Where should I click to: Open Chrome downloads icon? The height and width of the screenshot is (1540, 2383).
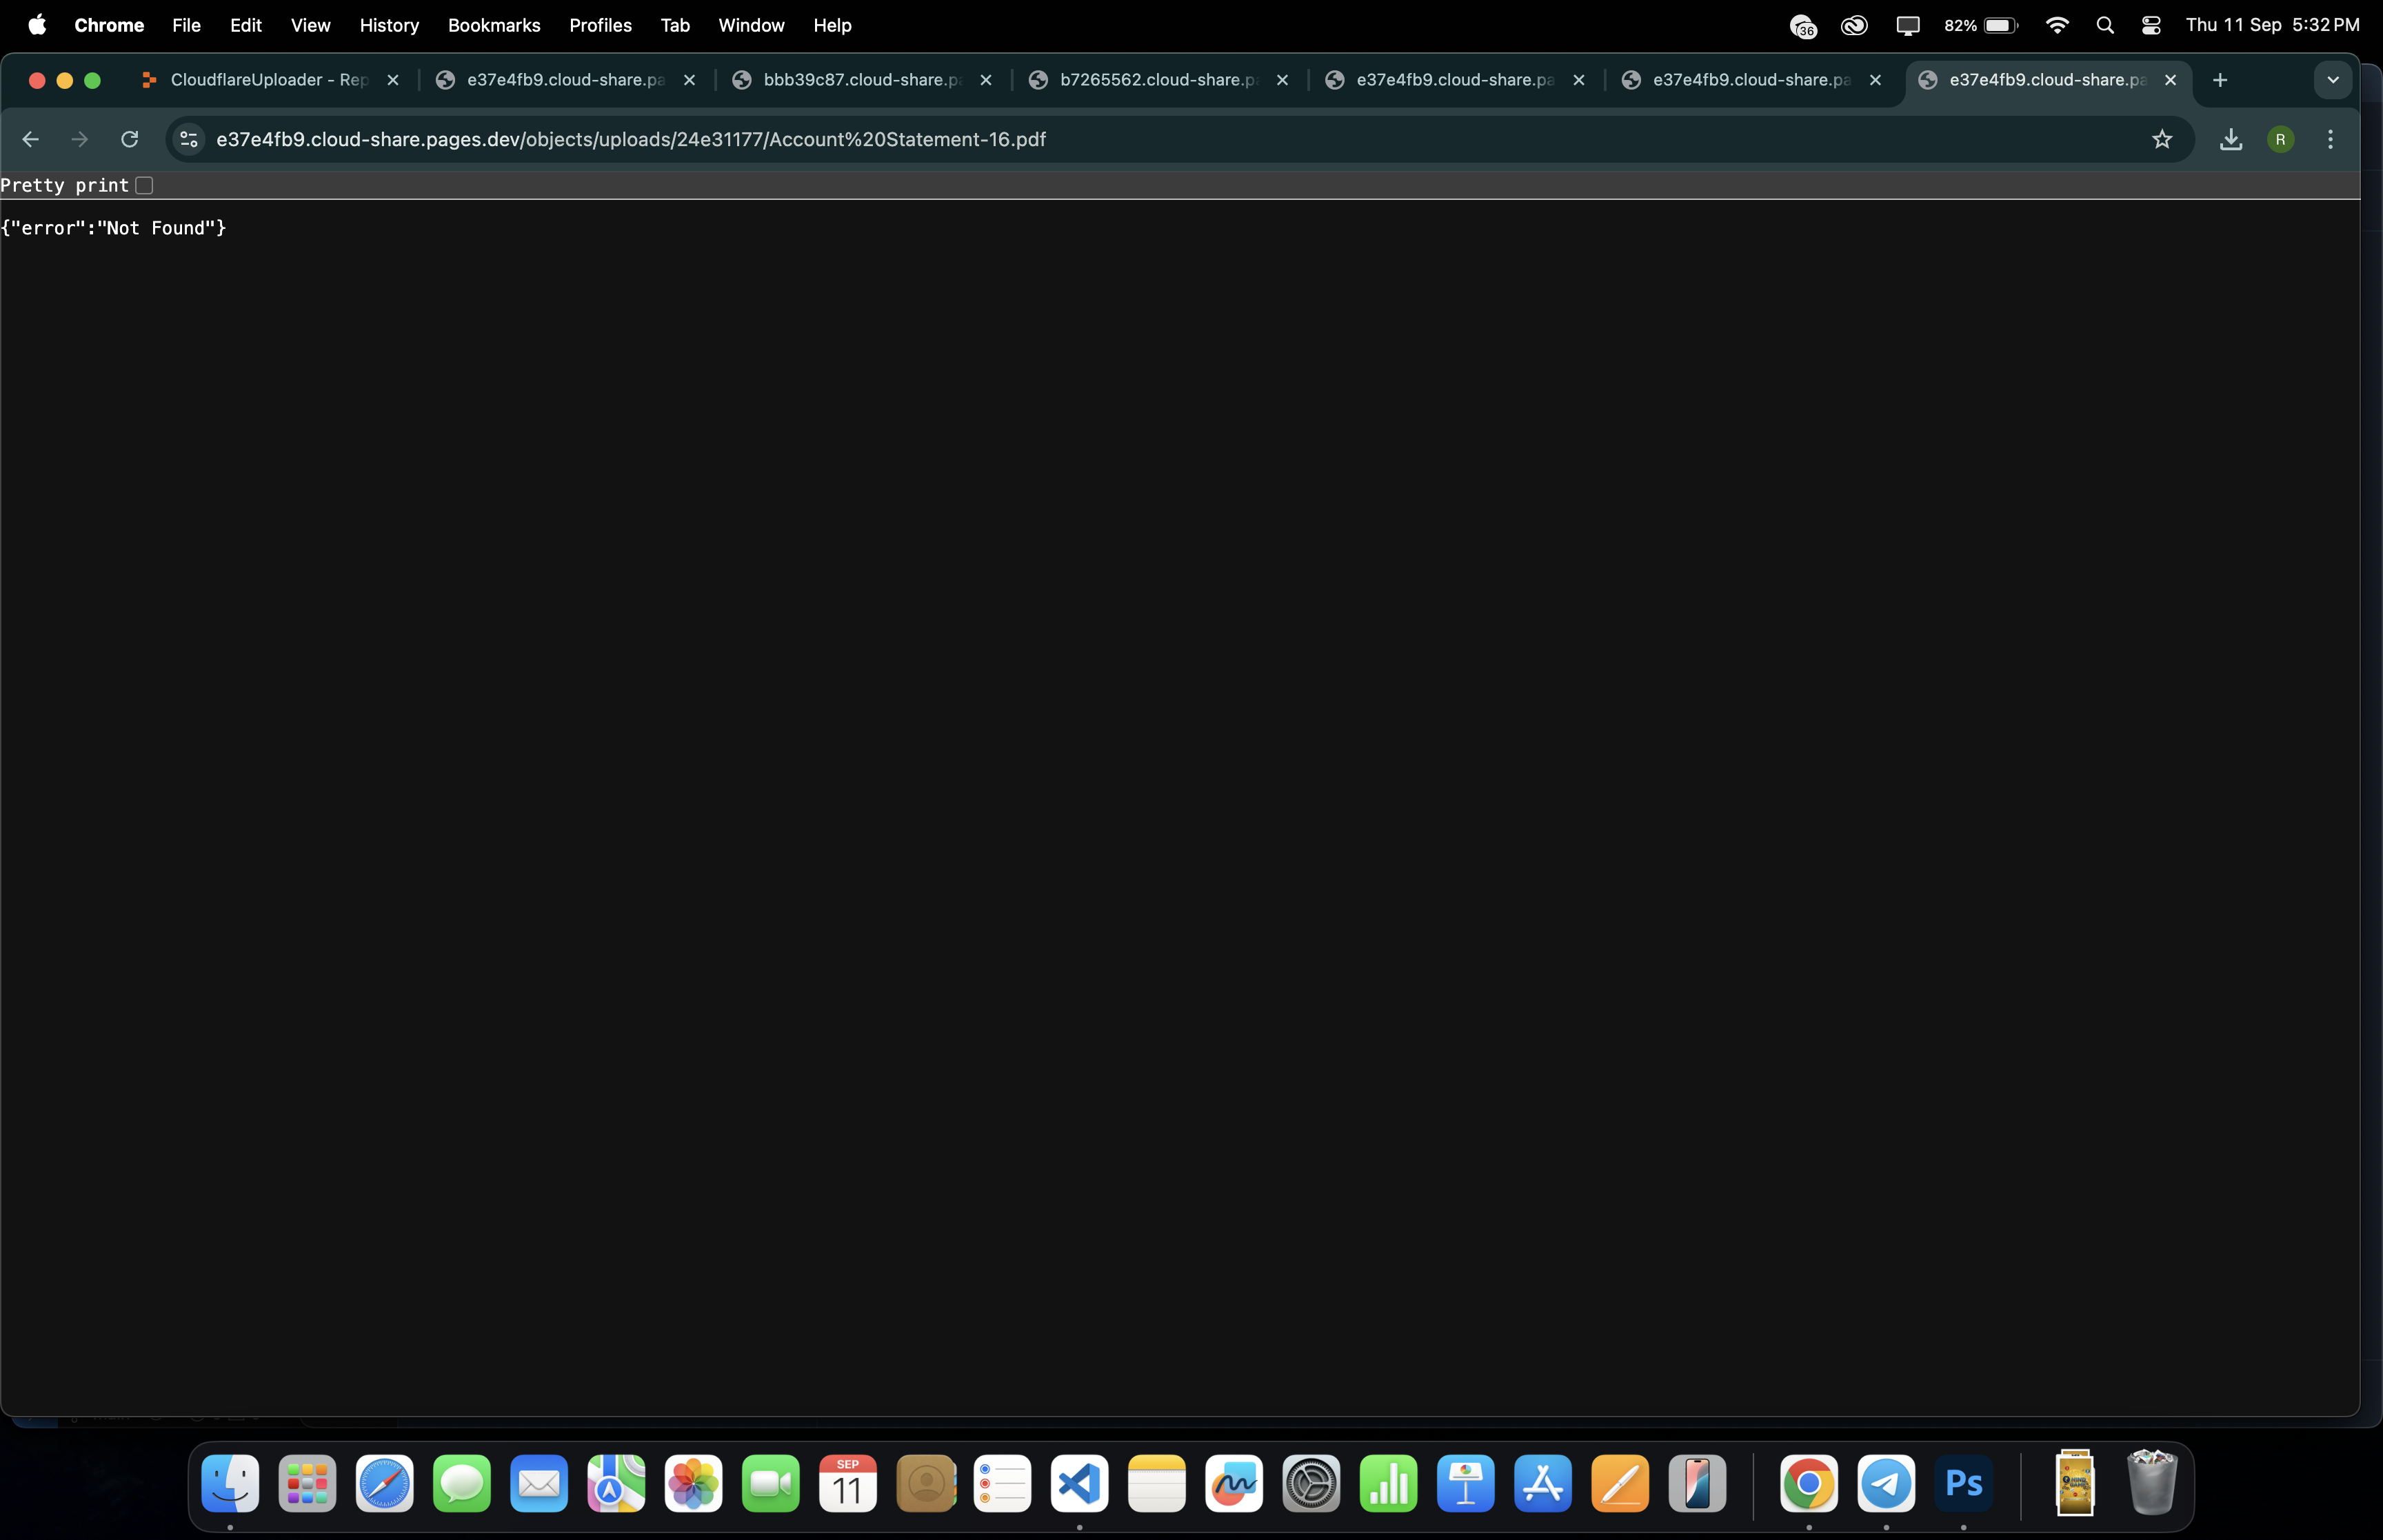pos(2231,139)
